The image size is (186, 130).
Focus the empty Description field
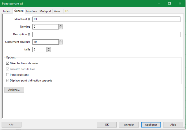[106, 34]
